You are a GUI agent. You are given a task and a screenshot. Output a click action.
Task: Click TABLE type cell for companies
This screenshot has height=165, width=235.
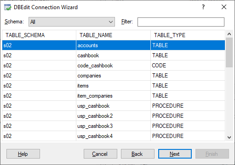tap(188, 76)
